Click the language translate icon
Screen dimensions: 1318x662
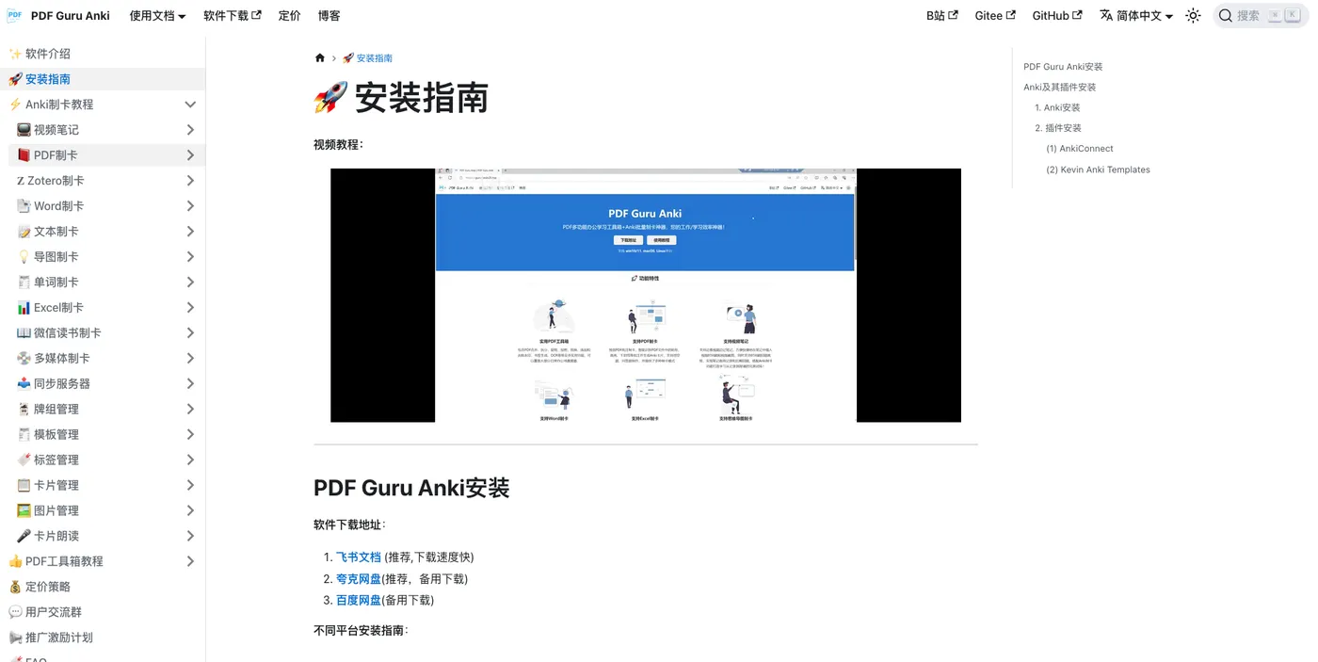pyautogui.click(x=1106, y=15)
